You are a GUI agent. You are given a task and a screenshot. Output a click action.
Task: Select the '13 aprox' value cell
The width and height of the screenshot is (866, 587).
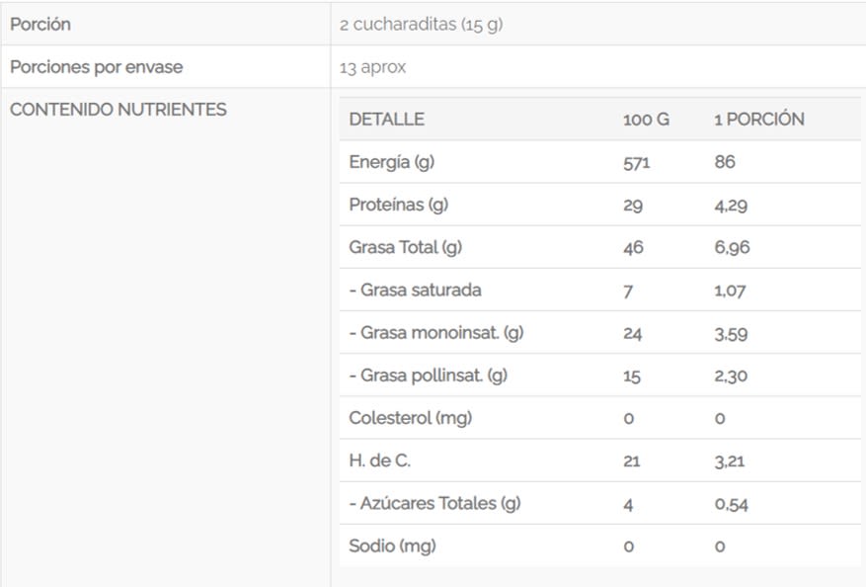click(x=372, y=68)
